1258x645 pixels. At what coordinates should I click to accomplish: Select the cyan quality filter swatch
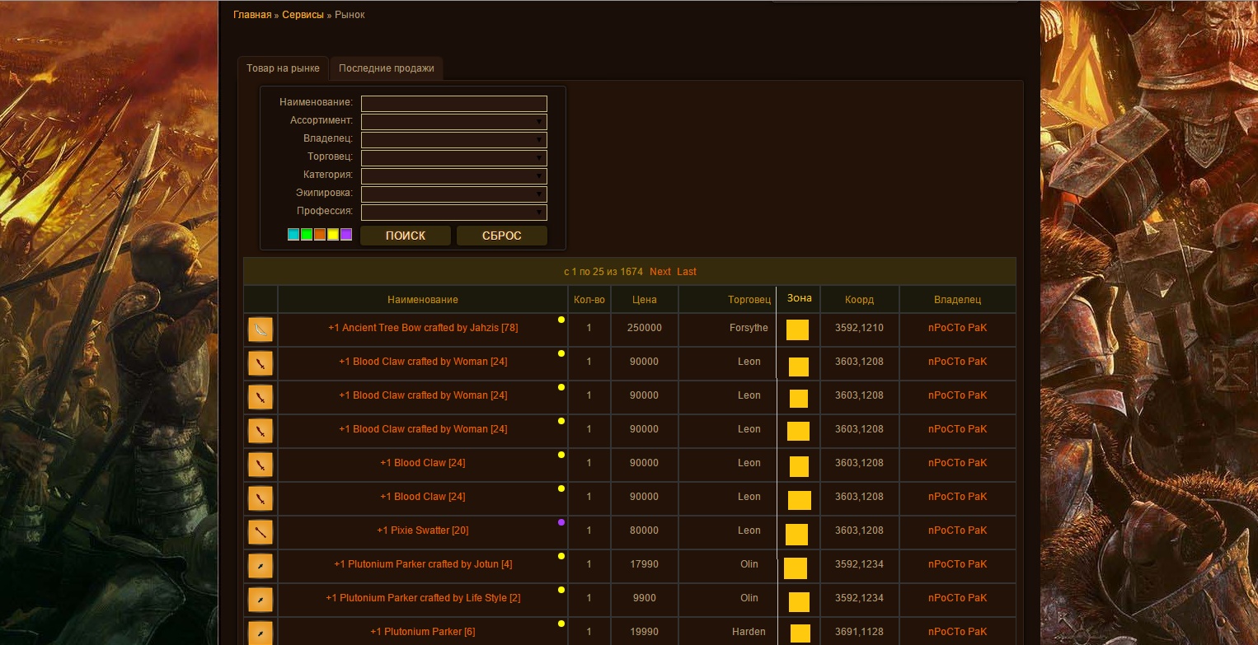(x=293, y=235)
